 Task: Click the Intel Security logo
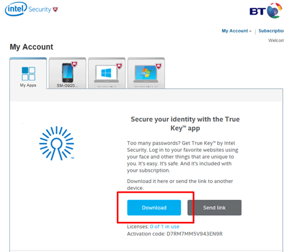coord(31,9)
